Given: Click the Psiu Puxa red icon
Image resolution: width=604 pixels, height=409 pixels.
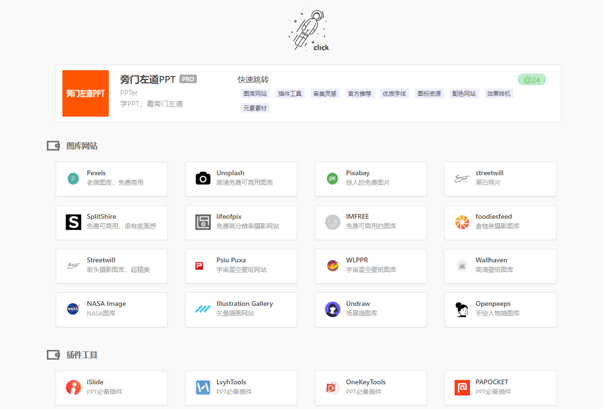Looking at the screenshot, I should (x=199, y=266).
